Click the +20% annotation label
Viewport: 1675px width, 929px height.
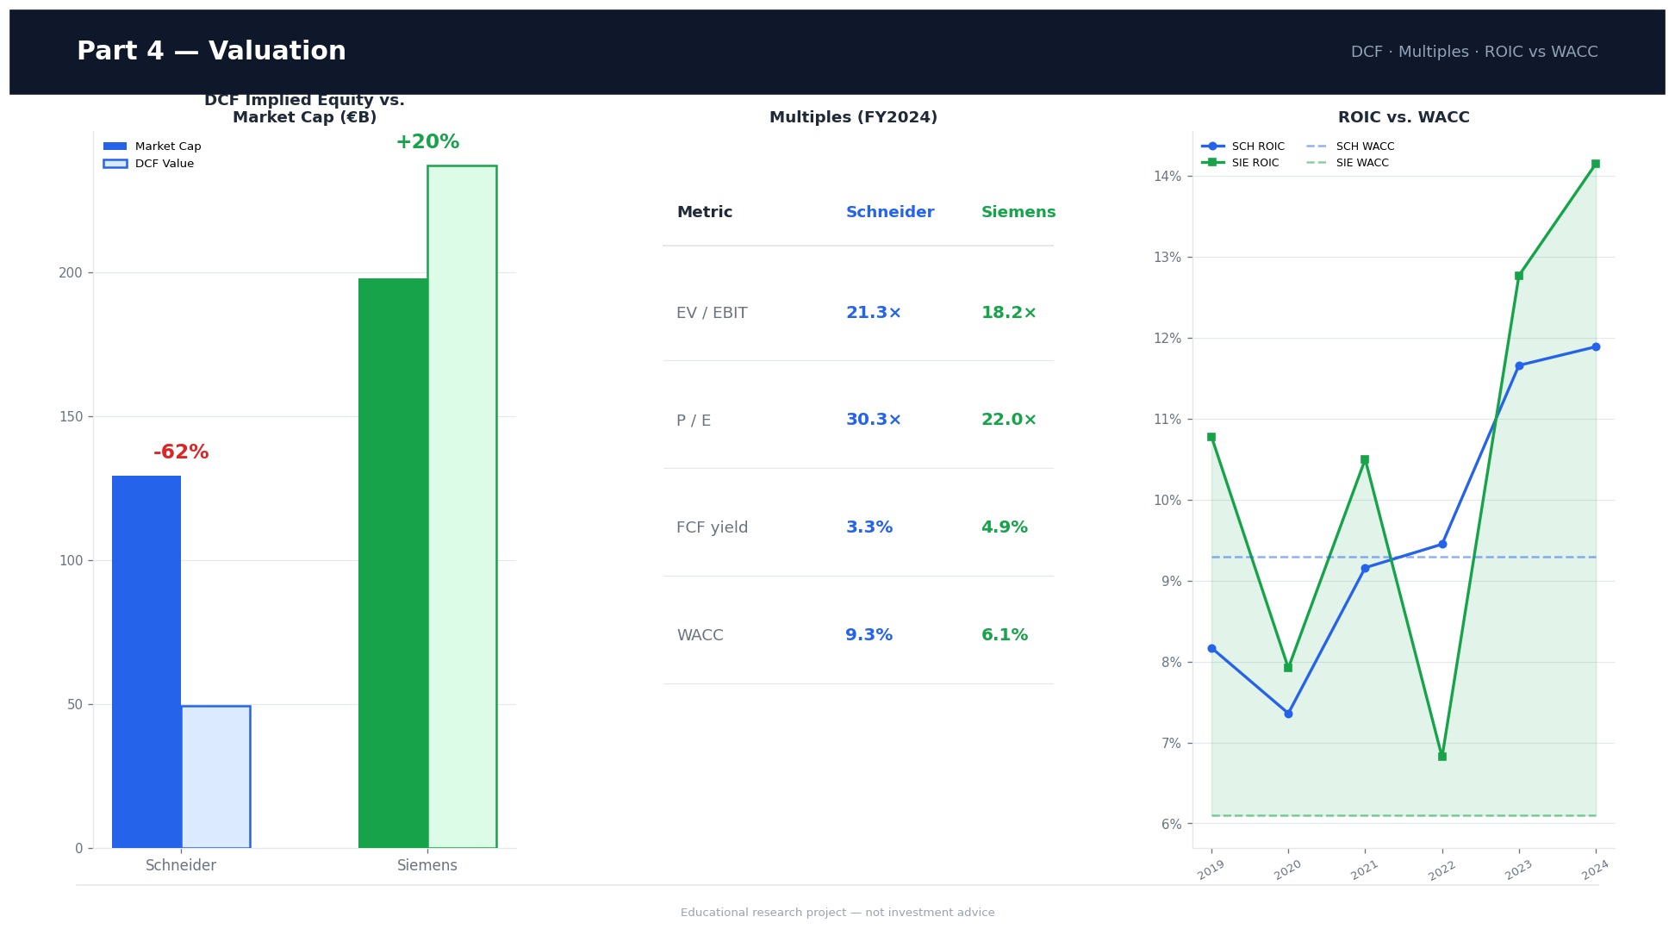(427, 141)
